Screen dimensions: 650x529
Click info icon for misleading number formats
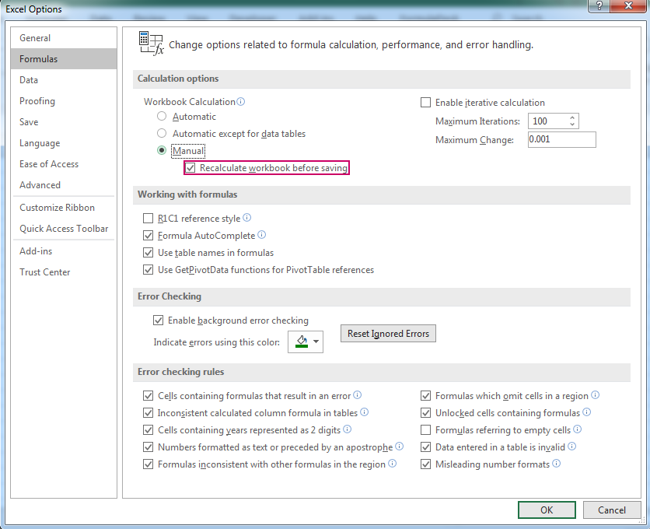click(557, 464)
